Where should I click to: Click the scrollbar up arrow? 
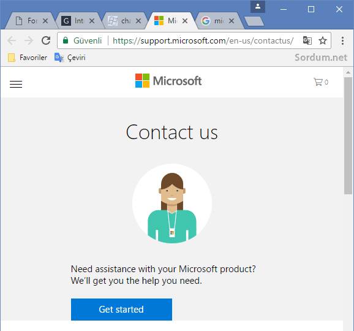click(348, 72)
